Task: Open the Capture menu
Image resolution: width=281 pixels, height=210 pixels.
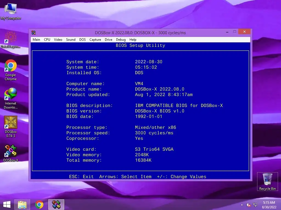Action: (x=95, y=40)
